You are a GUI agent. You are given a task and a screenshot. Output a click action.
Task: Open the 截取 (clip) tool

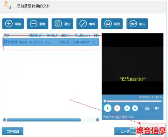[112, 24]
